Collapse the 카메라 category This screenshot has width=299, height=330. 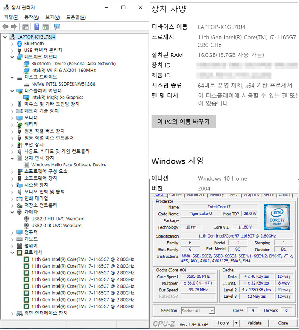12,212
